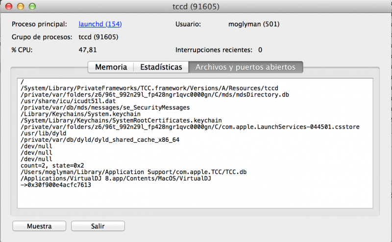Click the Muestra button
The width and height of the screenshot is (392, 242).
coord(39,226)
